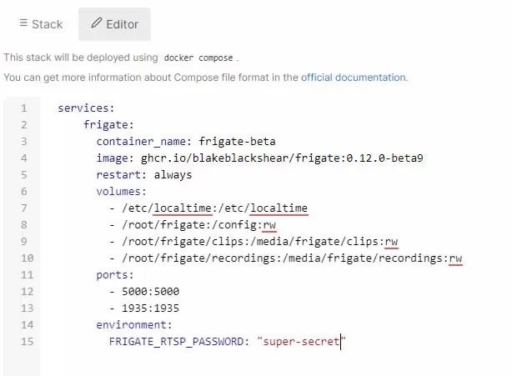Click the 5000:5000 port entry
The height and width of the screenshot is (376, 512).
click(151, 292)
